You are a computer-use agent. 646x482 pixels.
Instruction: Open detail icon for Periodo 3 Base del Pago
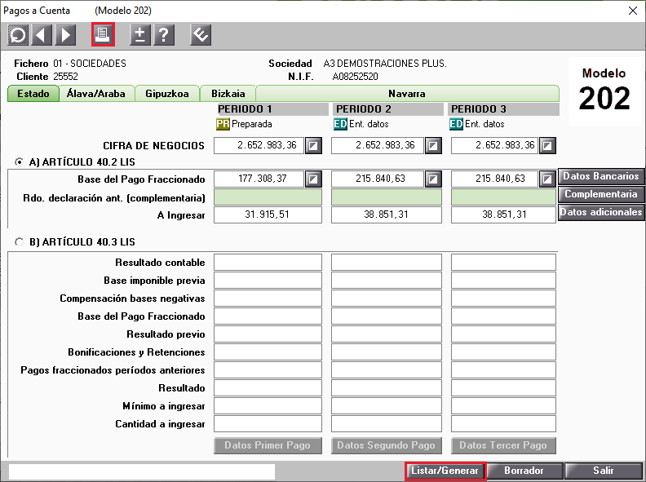tap(547, 179)
